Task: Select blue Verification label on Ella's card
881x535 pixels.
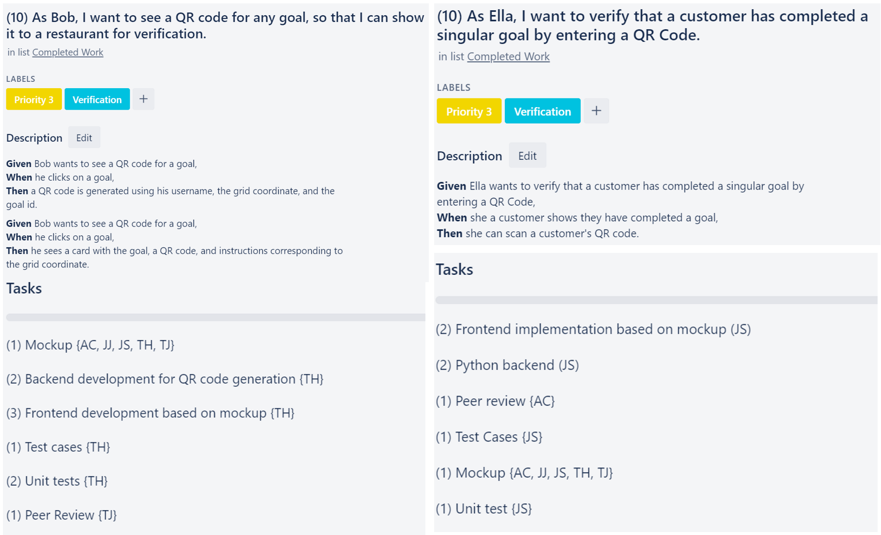Action: (x=542, y=111)
